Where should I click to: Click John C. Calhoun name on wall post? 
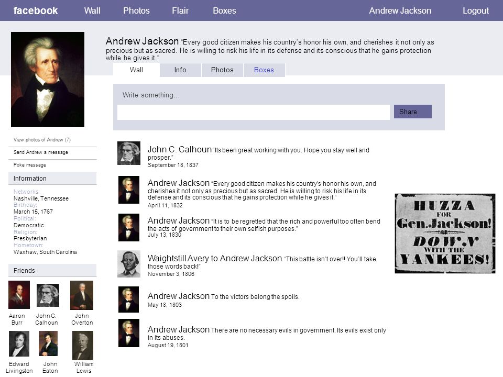pos(180,149)
